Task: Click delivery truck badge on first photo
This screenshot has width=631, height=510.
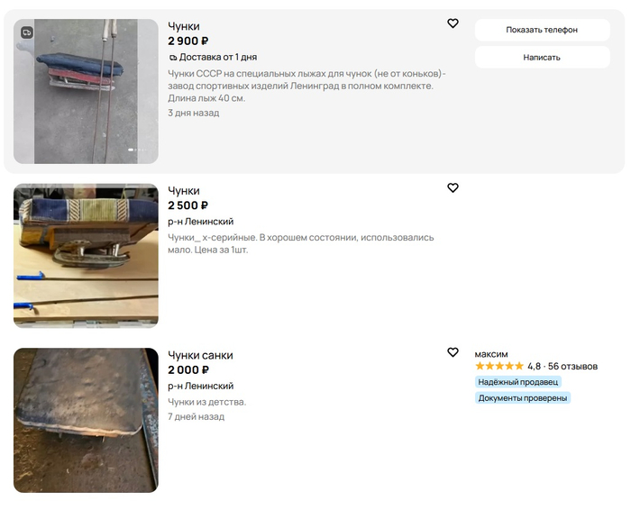Action: tap(27, 32)
